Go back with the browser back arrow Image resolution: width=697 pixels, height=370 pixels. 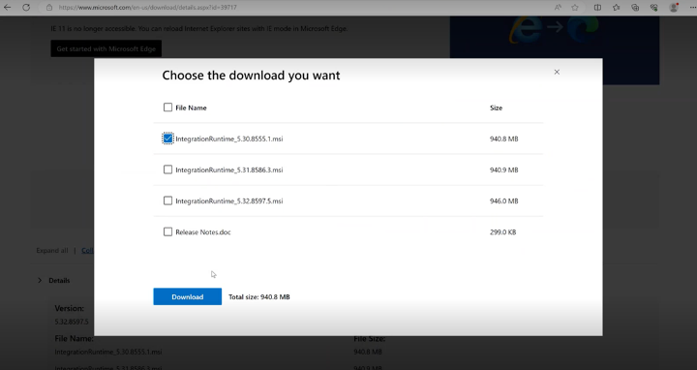[x=8, y=8]
